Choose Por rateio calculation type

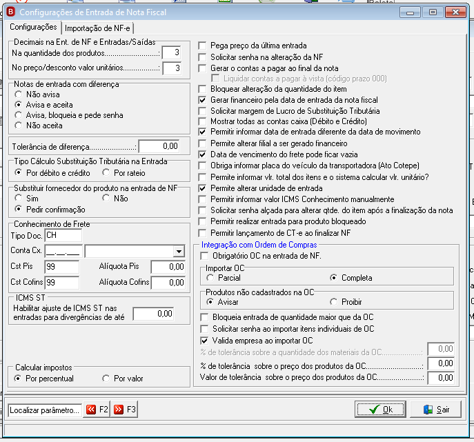[106, 172]
